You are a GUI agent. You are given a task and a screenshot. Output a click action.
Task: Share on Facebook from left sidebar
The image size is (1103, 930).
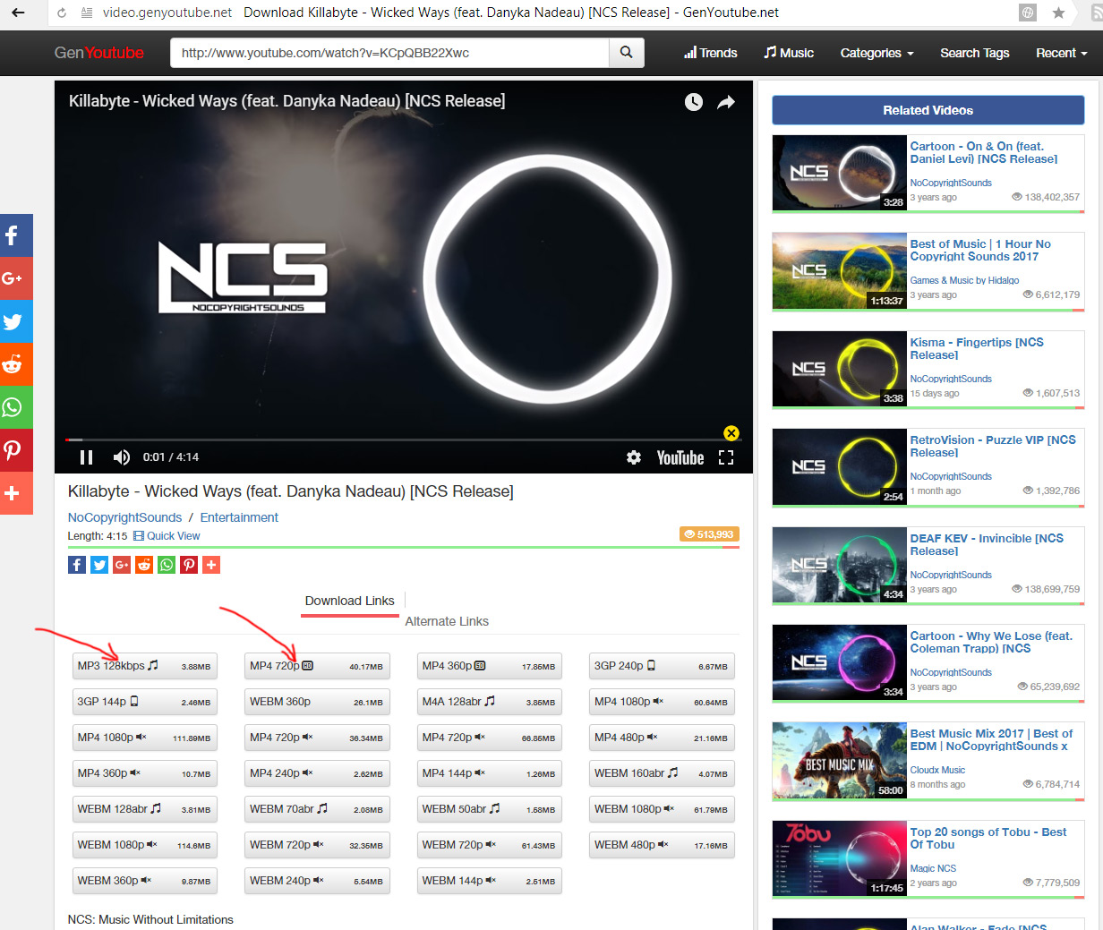click(x=13, y=235)
